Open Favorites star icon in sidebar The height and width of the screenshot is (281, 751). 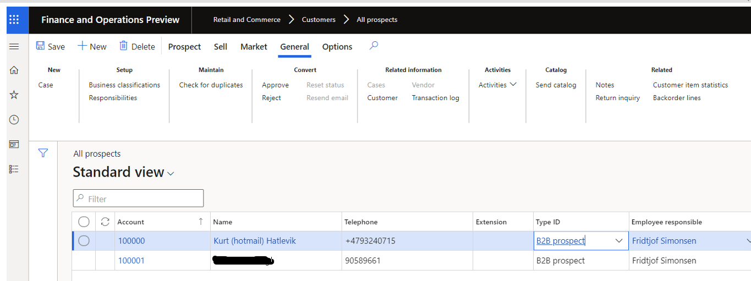pos(14,95)
